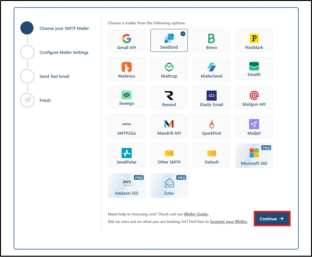Go to Send Test Email step
Viewport: 312px width, 257px height.
point(54,76)
